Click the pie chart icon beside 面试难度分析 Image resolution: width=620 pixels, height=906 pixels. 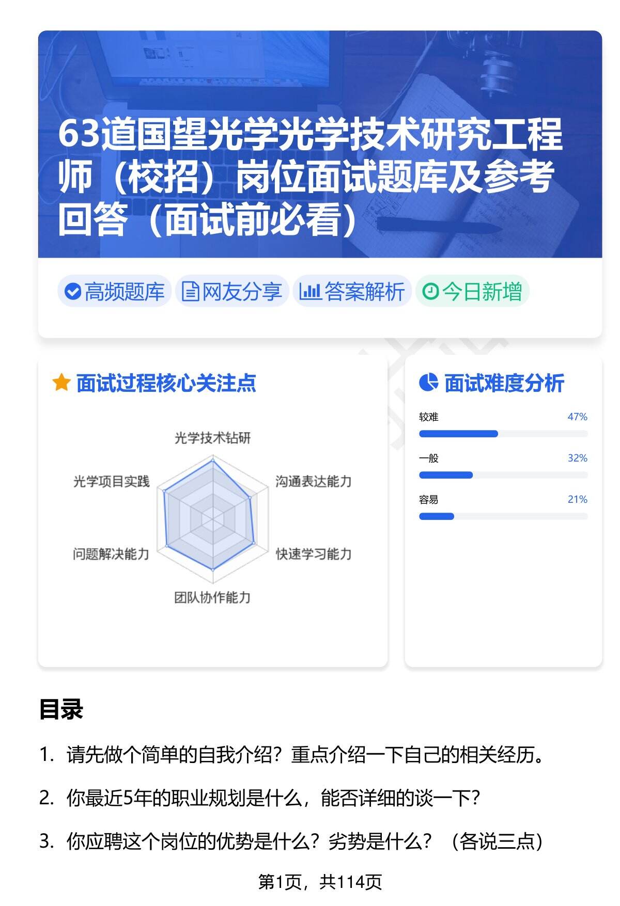click(428, 383)
